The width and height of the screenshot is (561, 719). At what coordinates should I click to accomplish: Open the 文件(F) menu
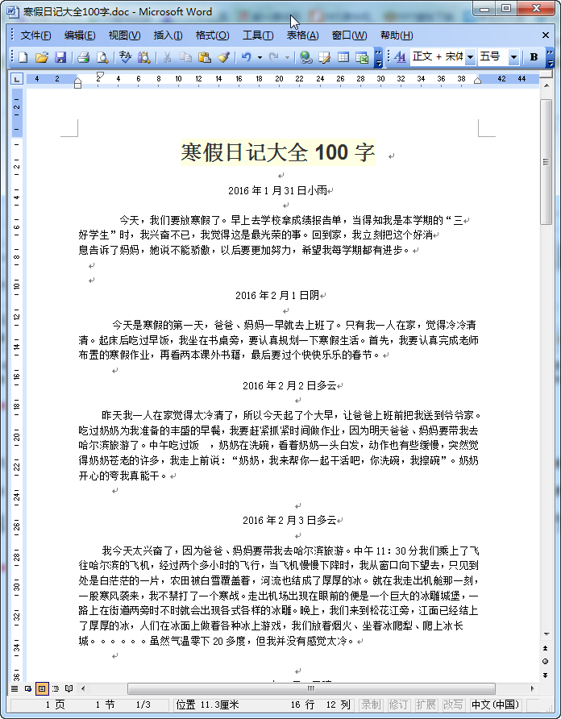pos(35,35)
